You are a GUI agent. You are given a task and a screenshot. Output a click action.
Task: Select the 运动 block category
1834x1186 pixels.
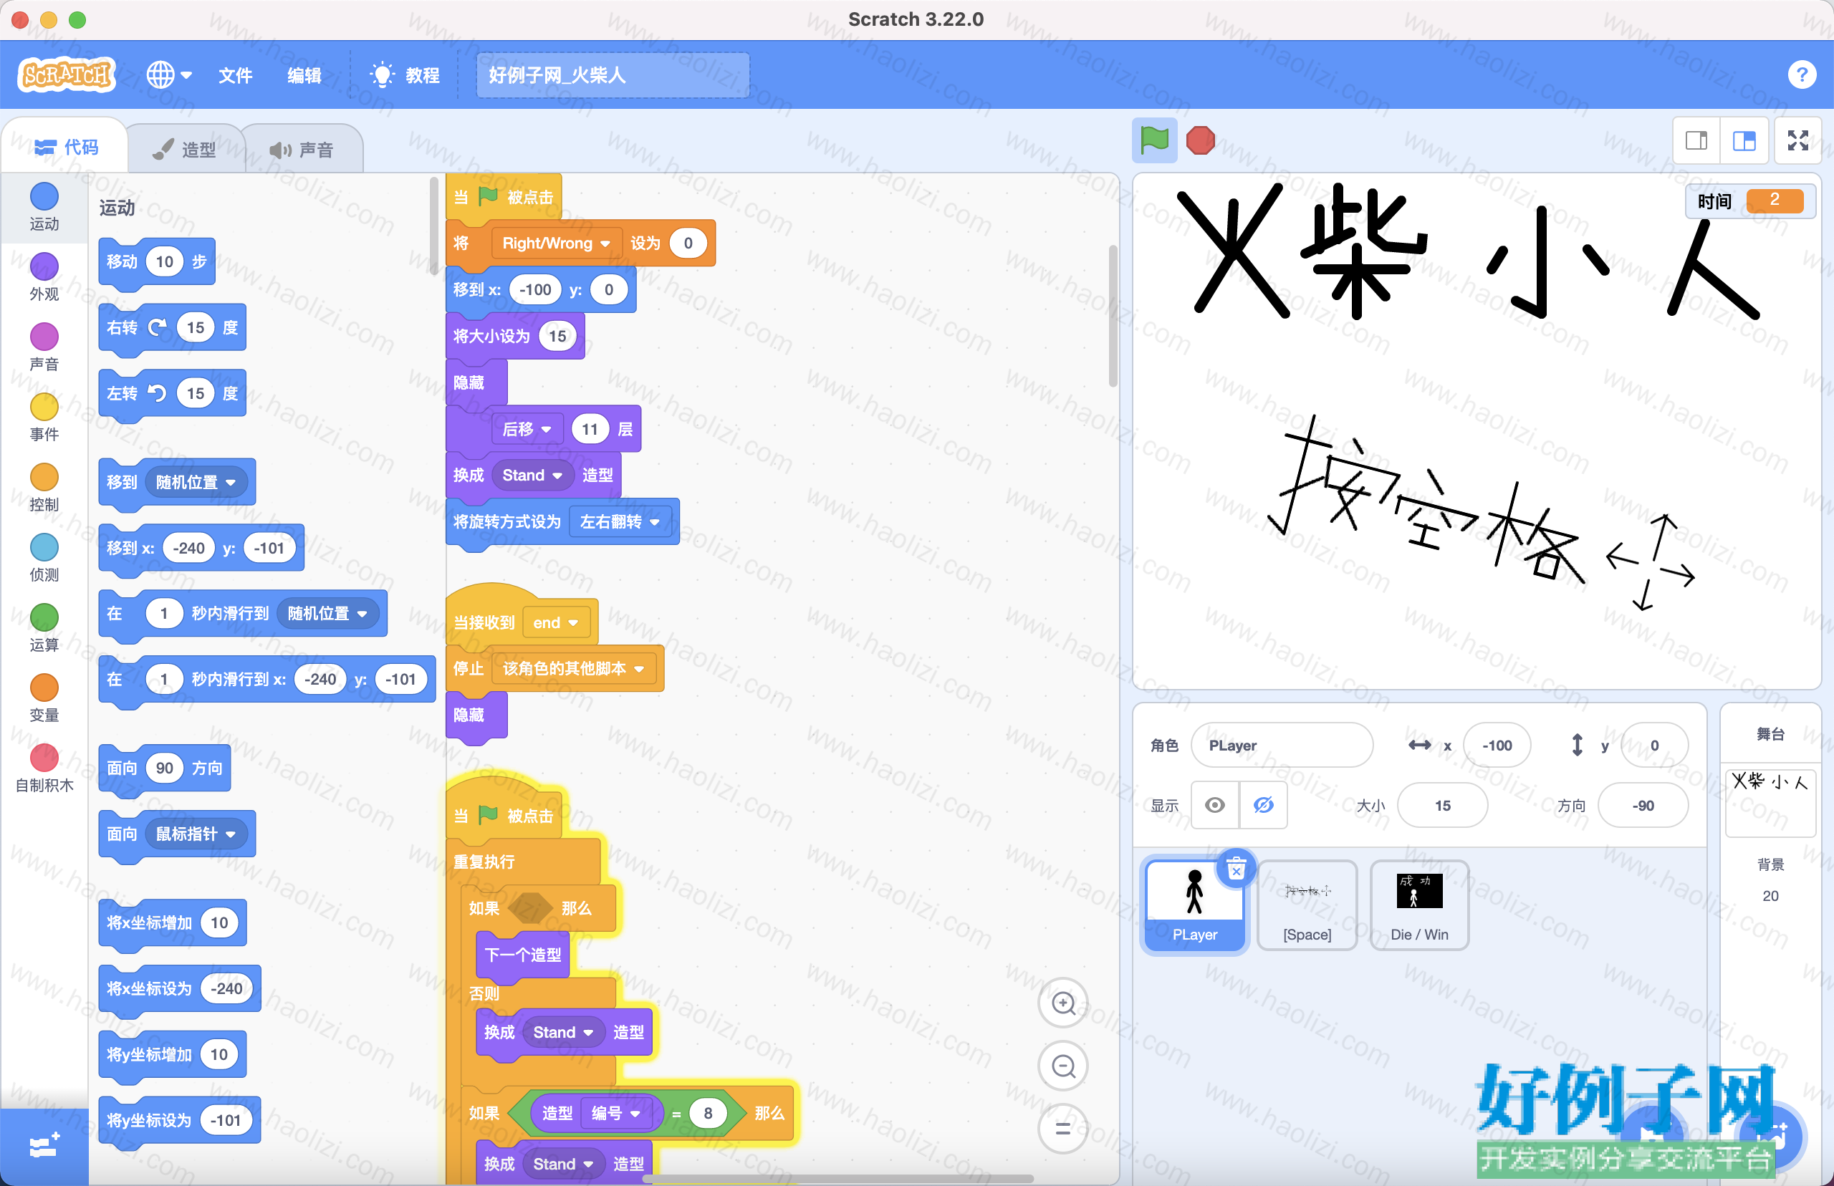click(x=44, y=206)
